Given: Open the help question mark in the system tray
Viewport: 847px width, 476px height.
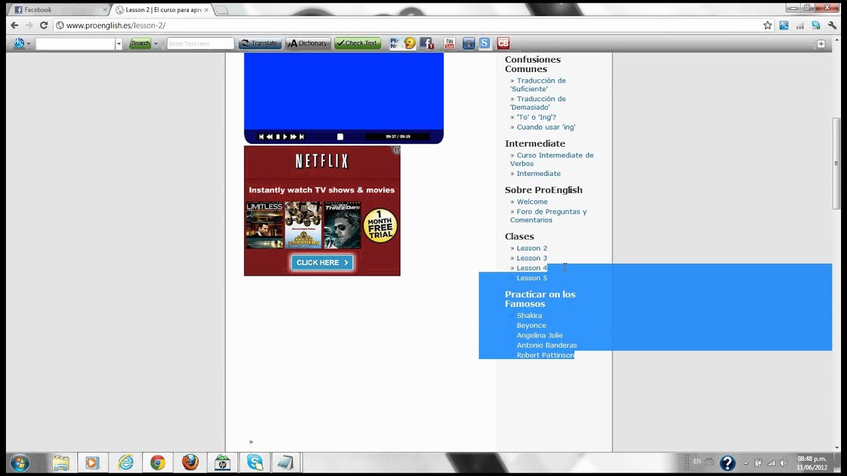Looking at the screenshot, I should [727, 463].
